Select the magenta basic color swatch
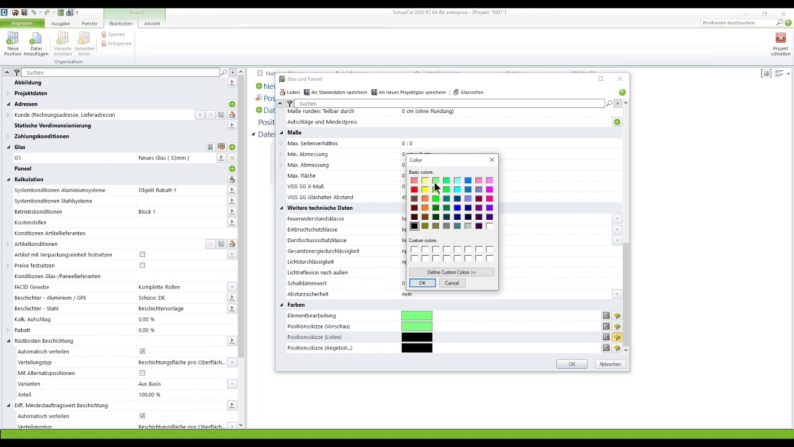794x447 pixels. click(489, 190)
